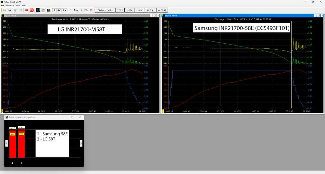Click the 5617 label above bar 1

(12, 128)
